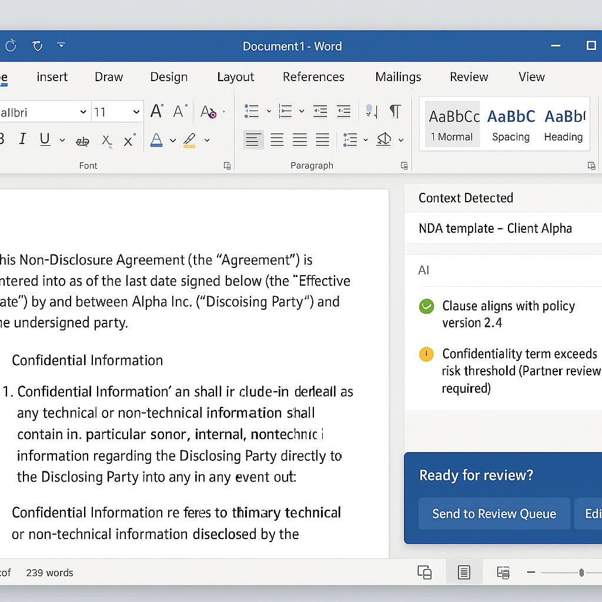Justify the paragraph text
Viewport: 602px width, 602px height.
[323, 140]
